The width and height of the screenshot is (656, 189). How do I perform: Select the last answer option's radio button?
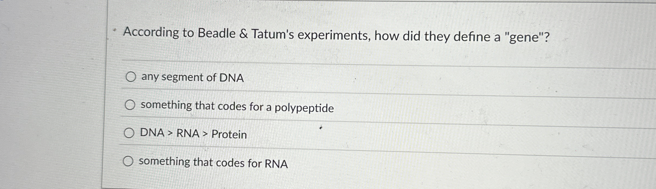129,161
